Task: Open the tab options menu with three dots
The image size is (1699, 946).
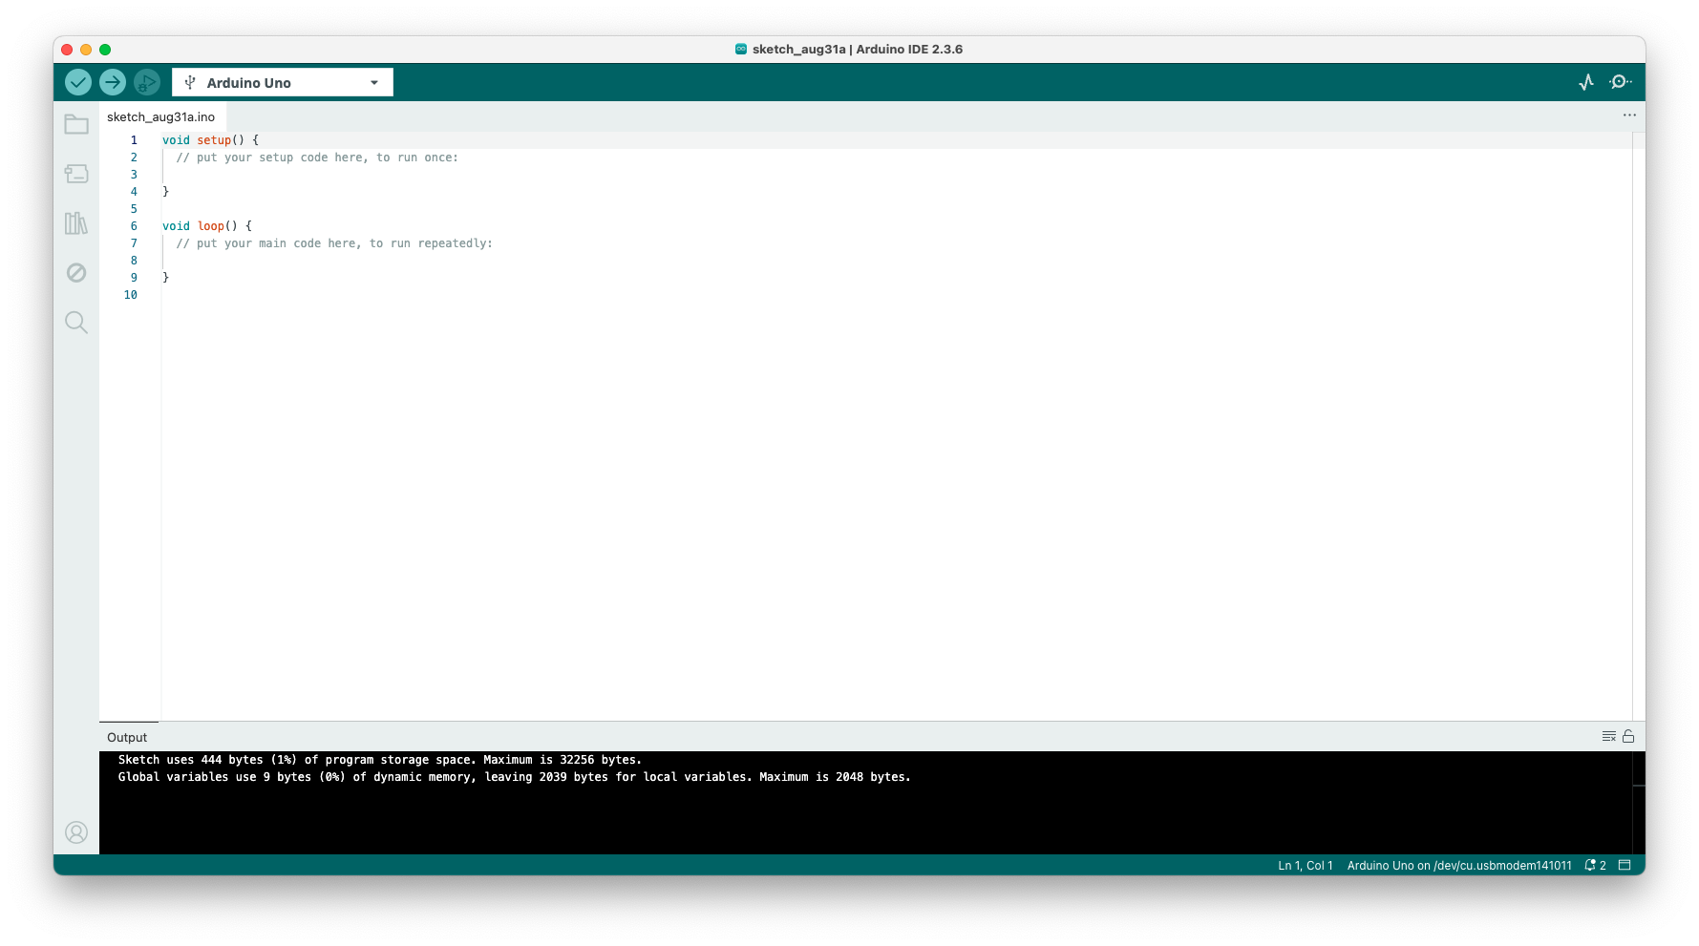Action: (x=1629, y=115)
